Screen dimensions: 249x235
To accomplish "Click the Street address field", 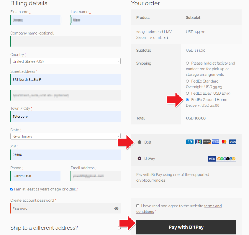I will pyautogui.click(x=66, y=80).
